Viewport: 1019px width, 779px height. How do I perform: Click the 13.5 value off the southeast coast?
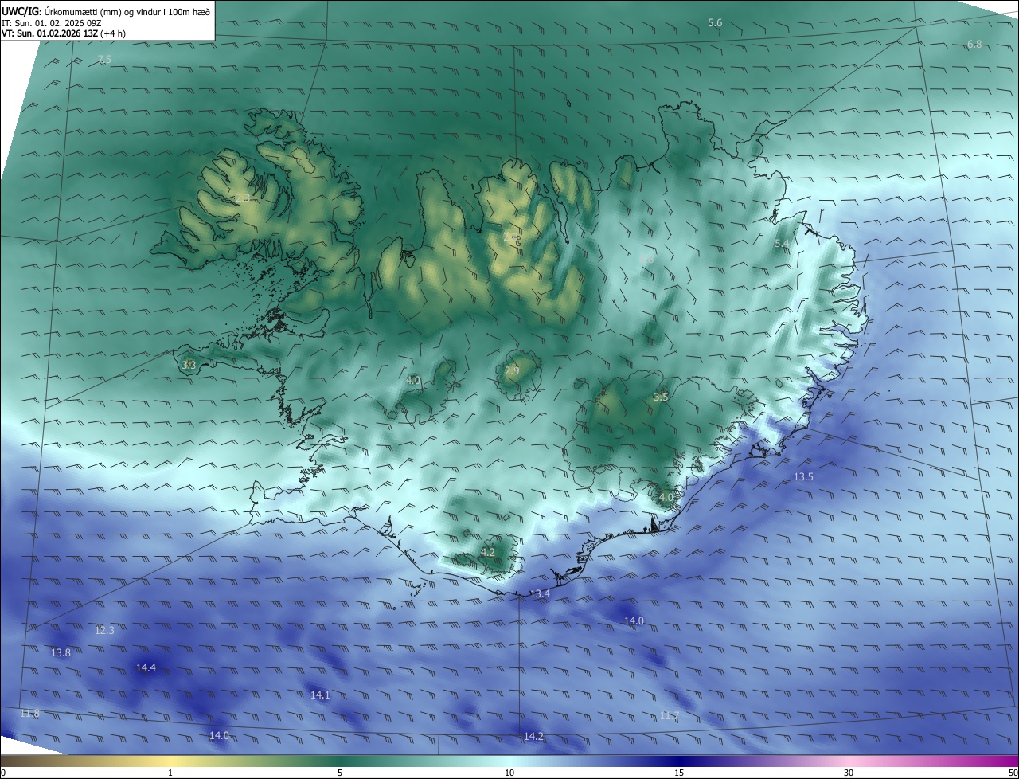804,477
